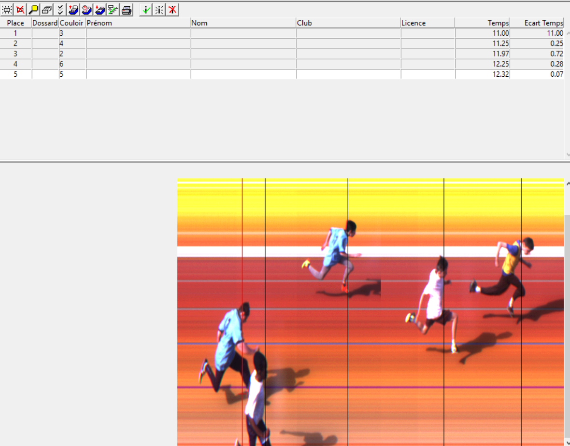Click the Prénom column header

138,23
